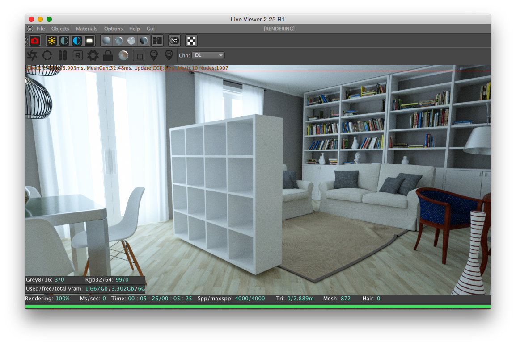Send scene and start render with Octane logo

(x=32, y=55)
